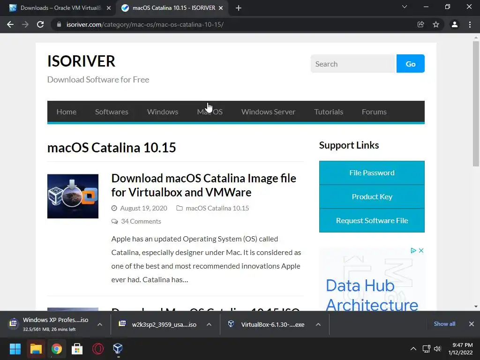Open the w2k3sp2_3959_usa iso download item

tap(158, 324)
